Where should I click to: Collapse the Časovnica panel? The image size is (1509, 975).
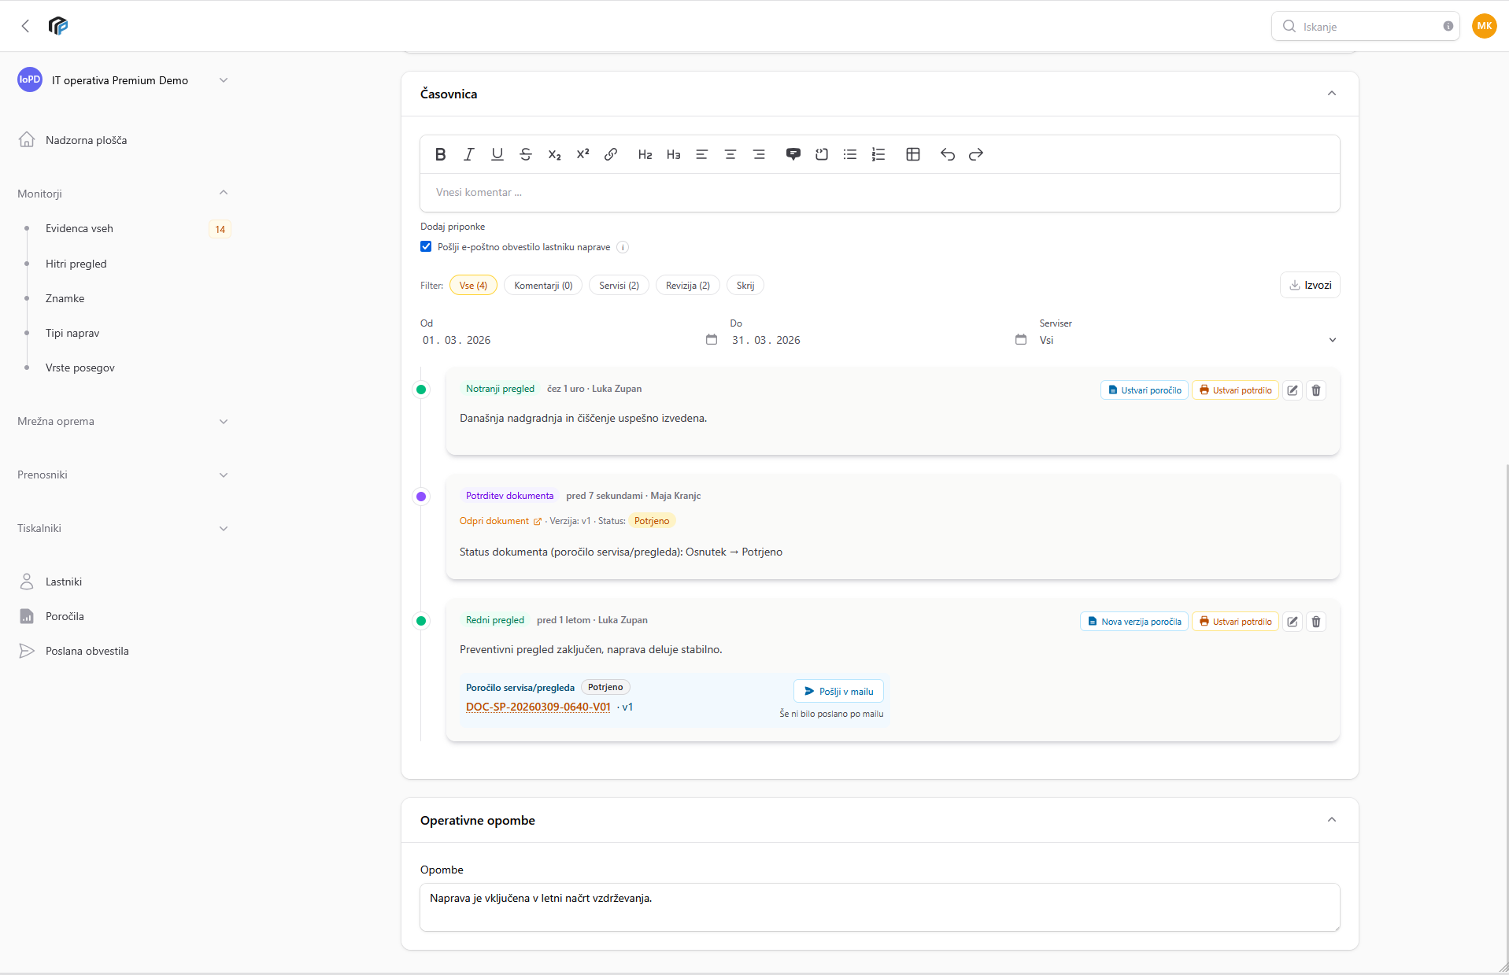pyautogui.click(x=1332, y=94)
